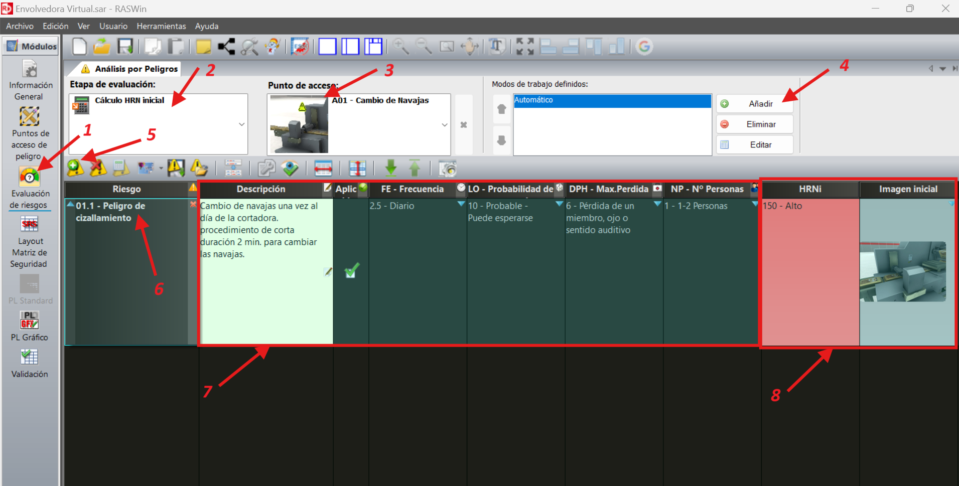The height and width of the screenshot is (486, 959).
Task: Open the Archivo menu
Action: click(20, 26)
